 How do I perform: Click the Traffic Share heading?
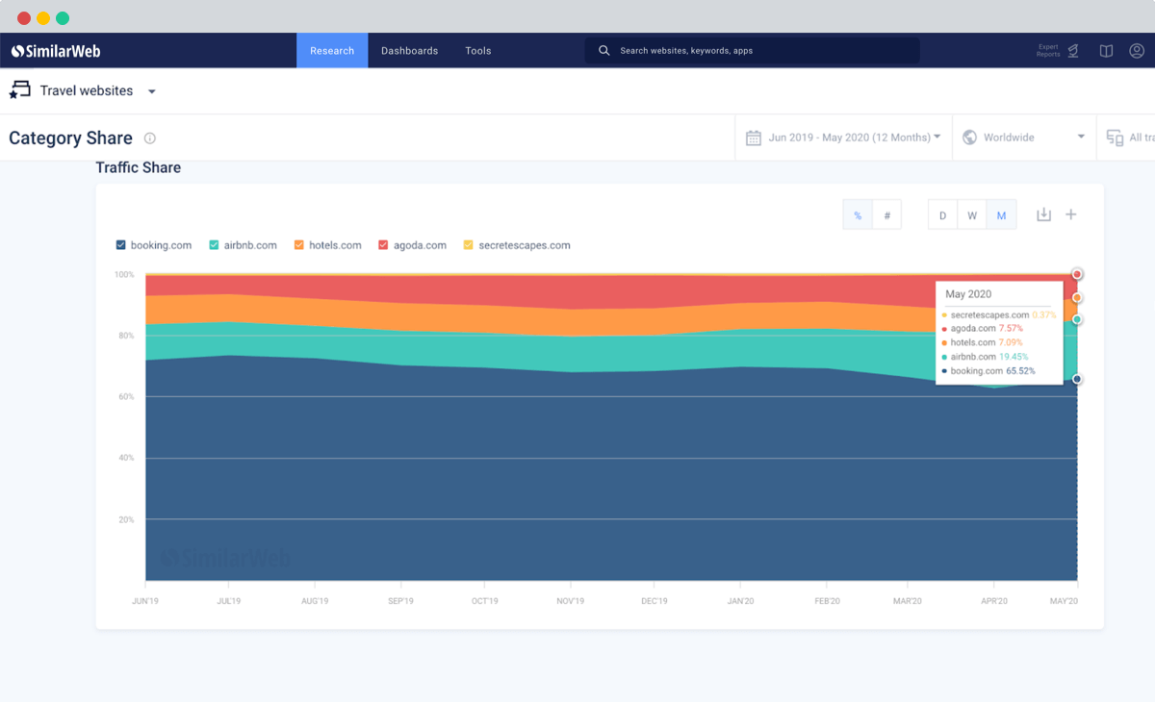tap(138, 167)
